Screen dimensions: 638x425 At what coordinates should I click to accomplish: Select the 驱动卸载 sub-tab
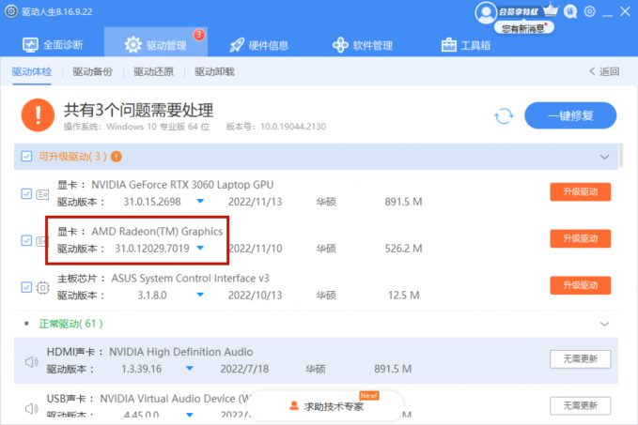coord(215,72)
